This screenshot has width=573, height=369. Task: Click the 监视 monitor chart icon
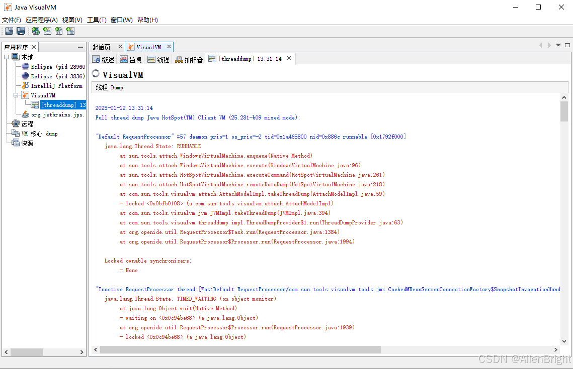click(124, 59)
